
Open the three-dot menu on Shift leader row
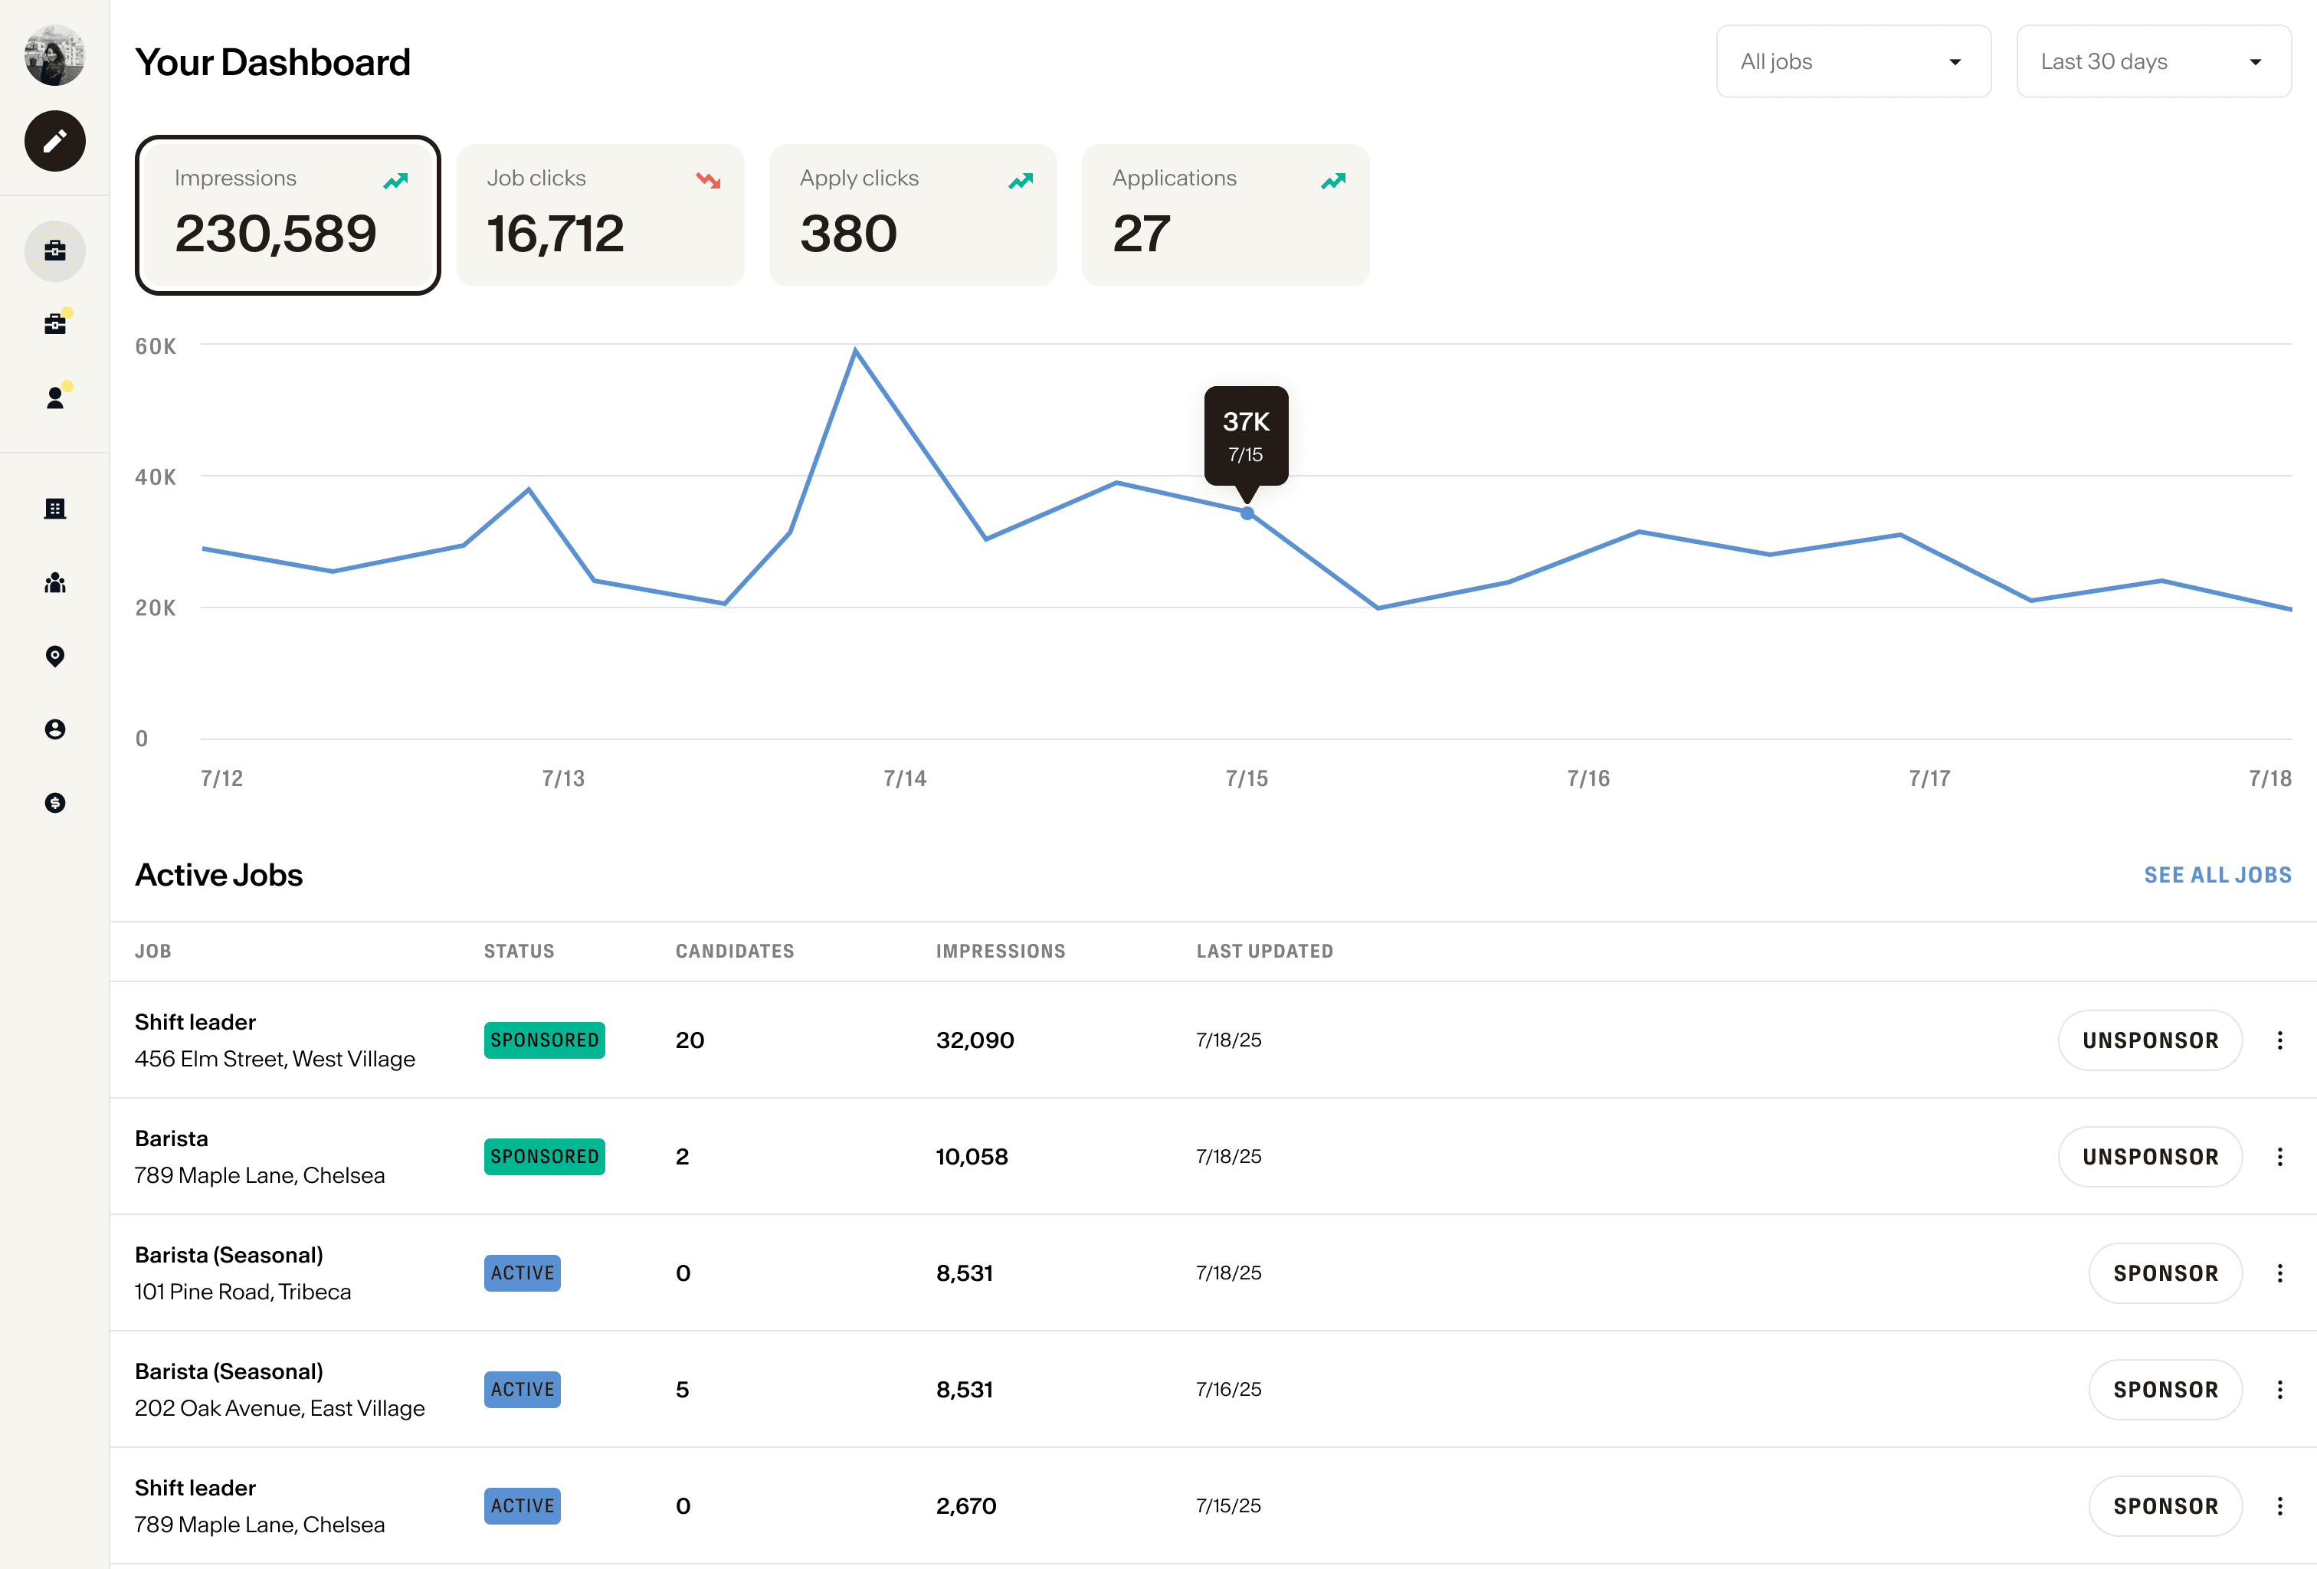coord(2280,1040)
